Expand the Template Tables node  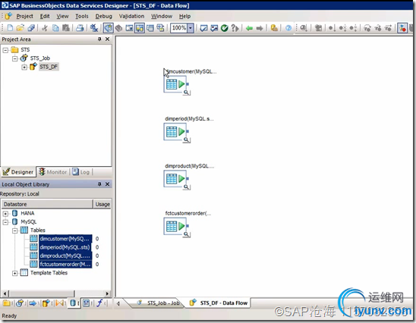[x=15, y=273]
